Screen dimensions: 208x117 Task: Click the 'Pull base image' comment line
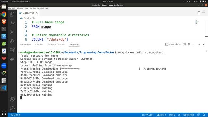pos(48,22)
